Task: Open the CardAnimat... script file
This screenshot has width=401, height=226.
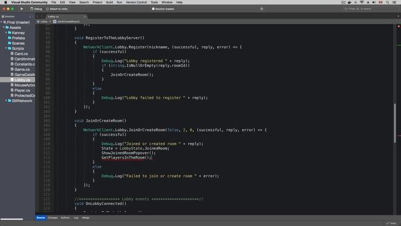Action: [x=24, y=59]
